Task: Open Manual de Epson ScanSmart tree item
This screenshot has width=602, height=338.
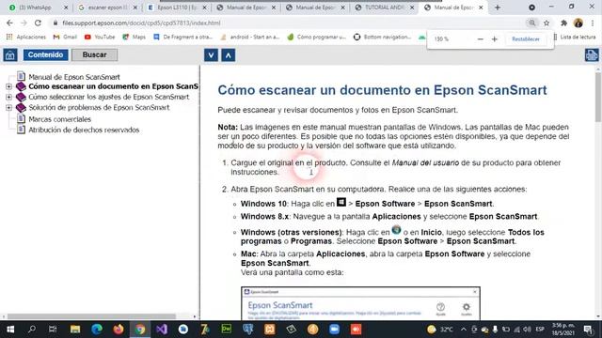Action: pyautogui.click(x=74, y=77)
